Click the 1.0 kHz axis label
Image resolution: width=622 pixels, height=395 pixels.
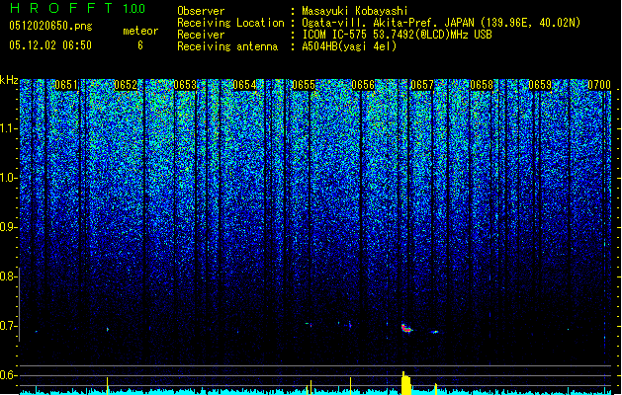pyautogui.click(x=9, y=178)
